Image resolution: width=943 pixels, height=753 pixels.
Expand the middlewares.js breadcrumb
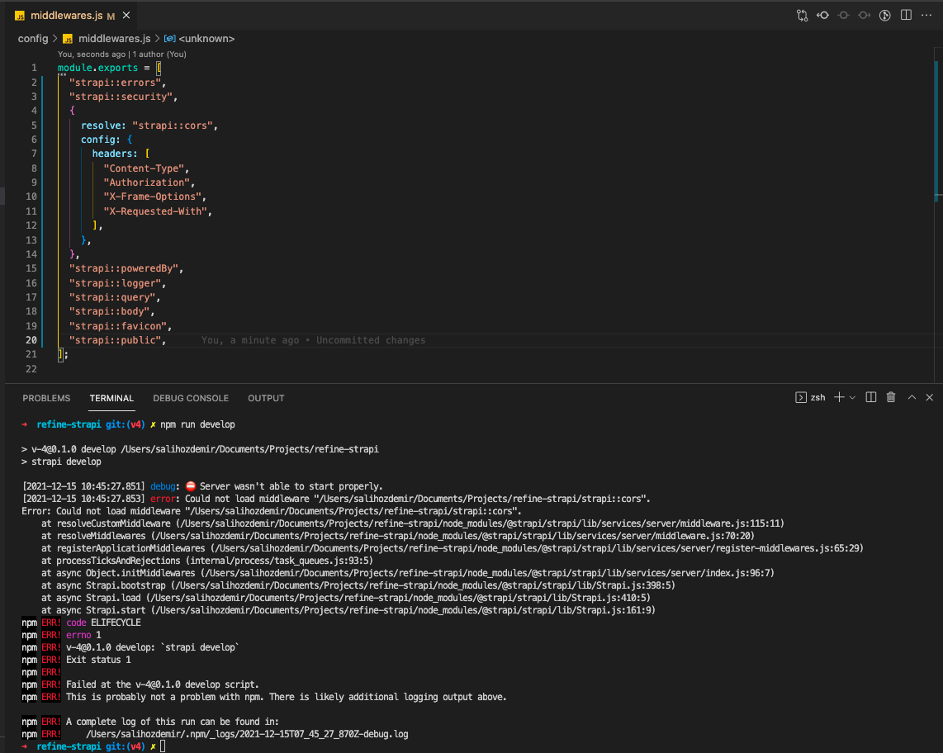pos(114,38)
